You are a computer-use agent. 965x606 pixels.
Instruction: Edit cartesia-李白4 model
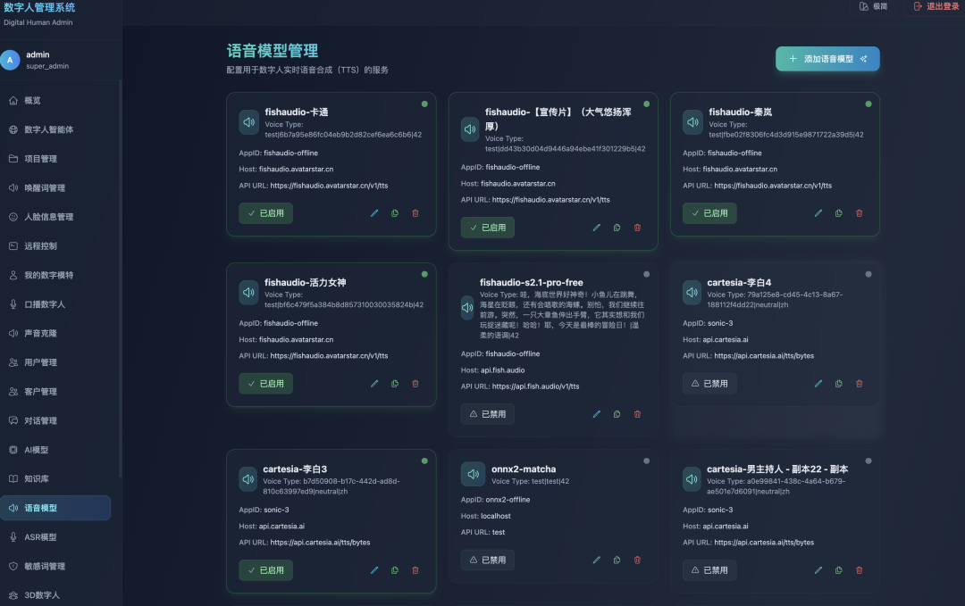point(818,384)
